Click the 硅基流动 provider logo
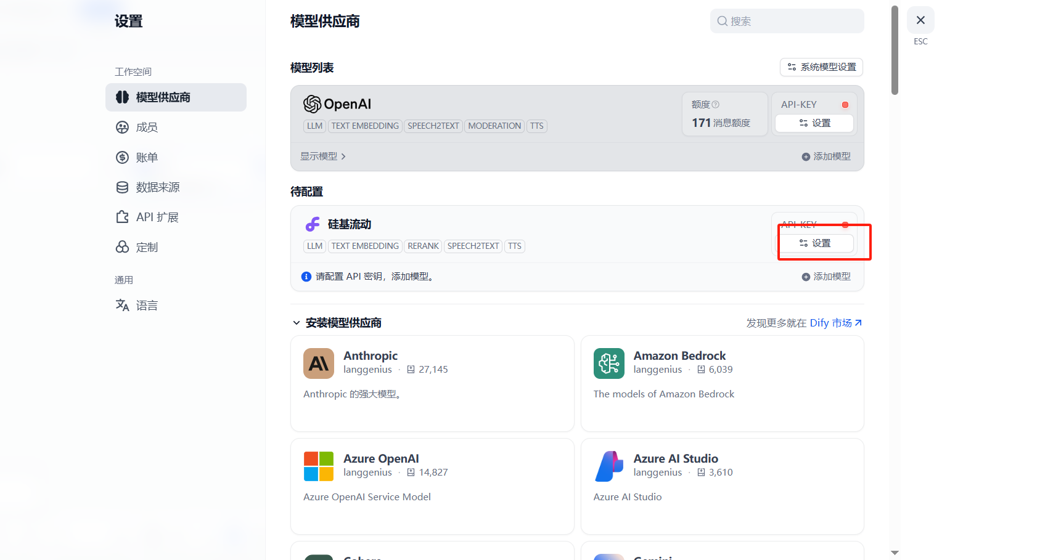This screenshot has height=560, width=1061. [313, 224]
